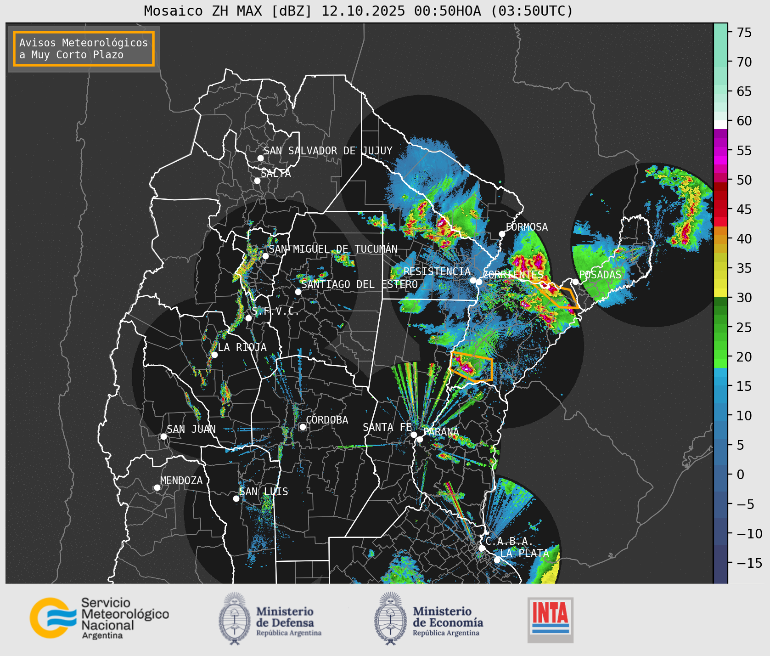Click the San Luis city marker
770x656 pixels.
click(x=236, y=498)
